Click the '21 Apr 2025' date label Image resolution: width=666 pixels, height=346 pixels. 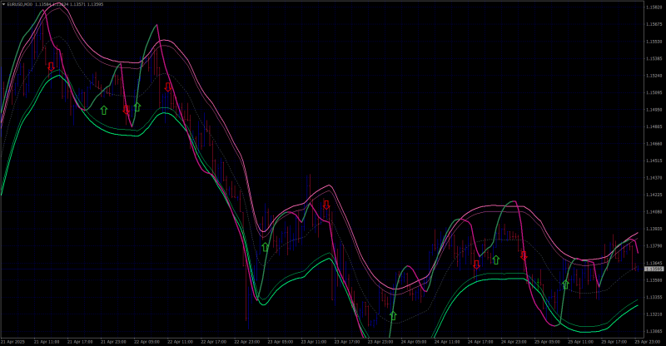[12, 342]
